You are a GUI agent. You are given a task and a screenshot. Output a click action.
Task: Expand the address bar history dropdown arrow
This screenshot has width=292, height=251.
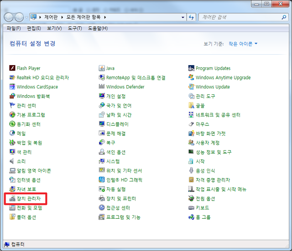tap(183, 17)
